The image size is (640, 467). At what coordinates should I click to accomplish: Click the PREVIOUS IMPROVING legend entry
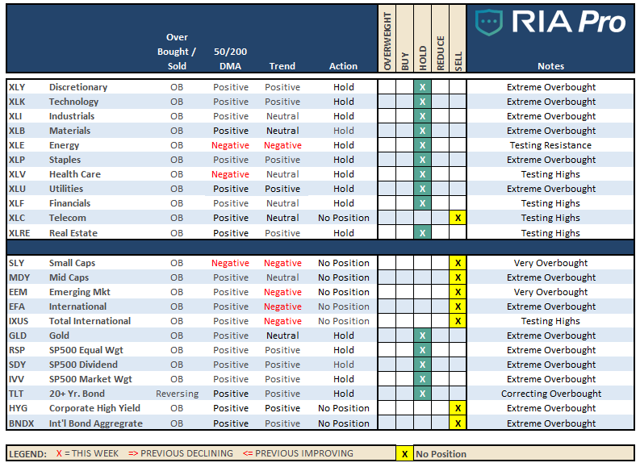coord(298,453)
